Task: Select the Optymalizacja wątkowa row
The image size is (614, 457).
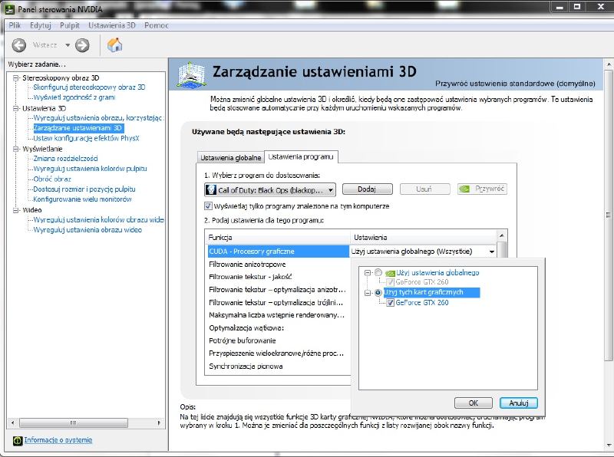Action: coord(279,328)
